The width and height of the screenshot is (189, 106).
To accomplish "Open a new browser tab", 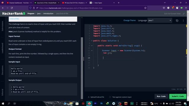I will click(x=119, y=3).
